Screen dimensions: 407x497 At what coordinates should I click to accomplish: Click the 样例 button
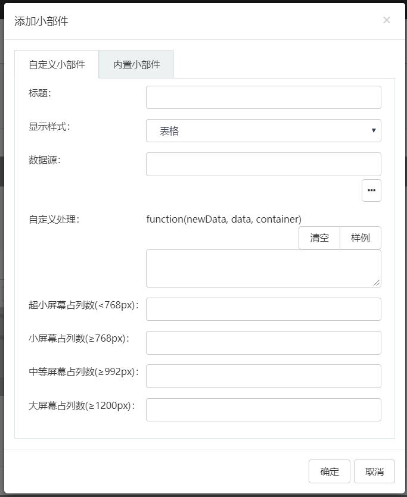coord(360,238)
